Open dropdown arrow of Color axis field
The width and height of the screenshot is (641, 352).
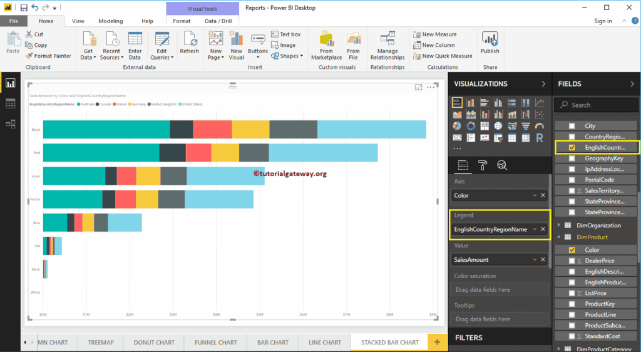coord(535,195)
